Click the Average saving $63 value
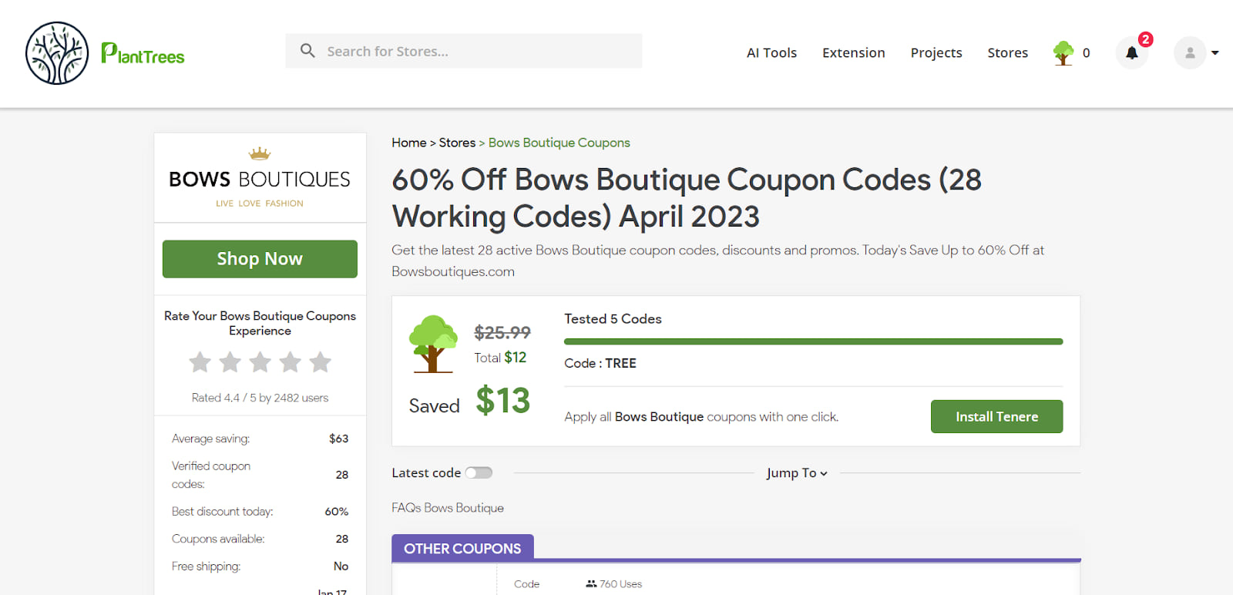 point(338,439)
